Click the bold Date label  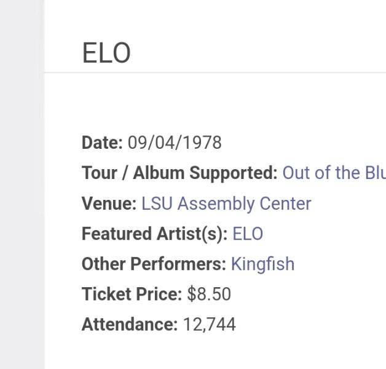tap(102, 143)
